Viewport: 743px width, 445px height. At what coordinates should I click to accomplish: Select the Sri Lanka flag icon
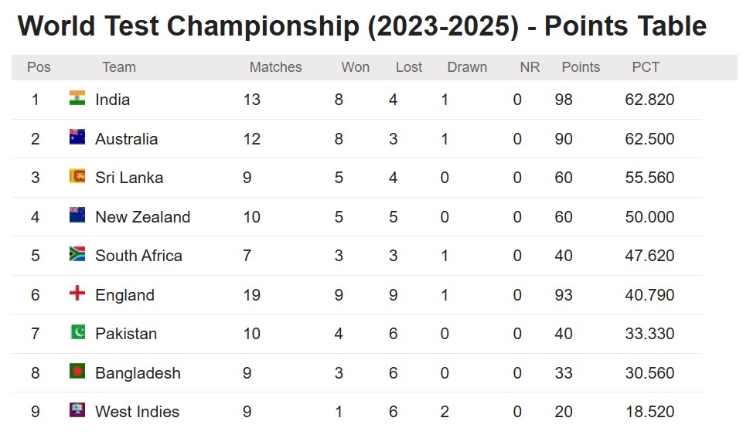point(77,175)
